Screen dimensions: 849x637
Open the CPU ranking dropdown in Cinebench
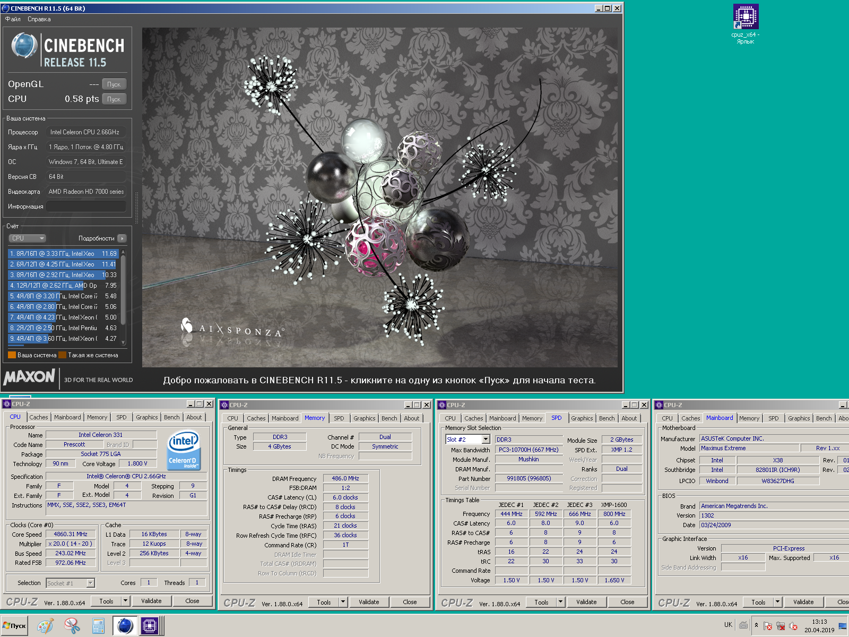tap(28, 238)
